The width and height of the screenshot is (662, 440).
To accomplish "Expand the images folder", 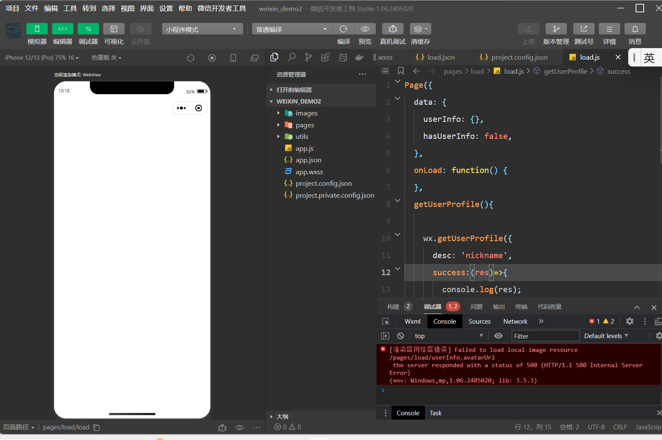I will (321, 113).
